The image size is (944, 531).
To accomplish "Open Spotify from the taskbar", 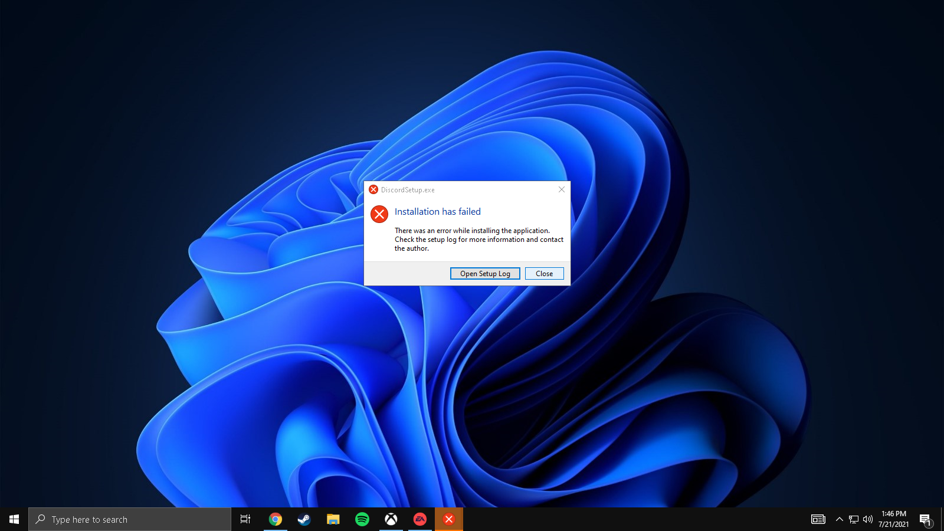I will tap(362, 519).
